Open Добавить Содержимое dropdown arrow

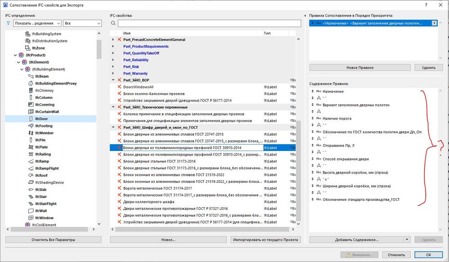coord(407,240)
